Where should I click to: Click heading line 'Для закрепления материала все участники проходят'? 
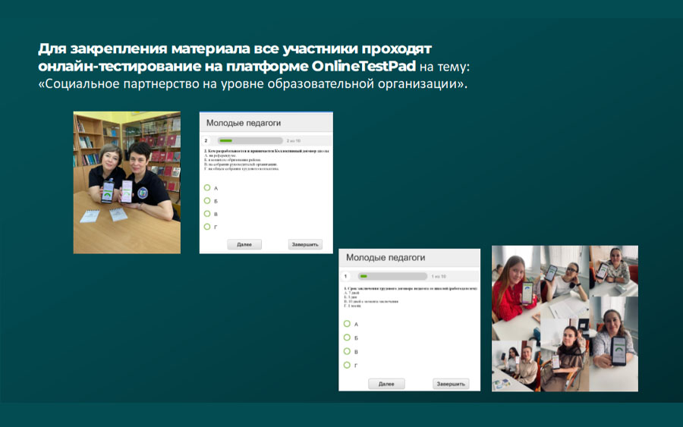pyautogui.click(x=234, y=49)
